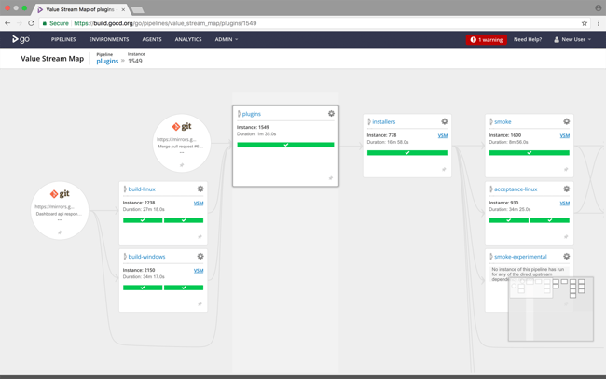Open settings gear on plugins pipeline
The height and width of the screenshot is (379, 606).
click(331, 114)
